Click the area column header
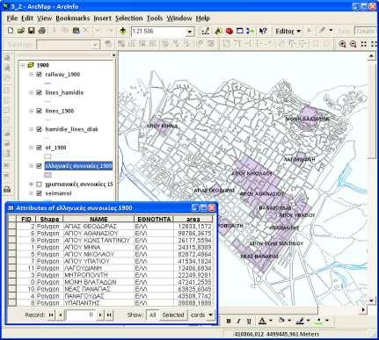The height and width of the screenshot is (340, 379). pos(193,219)
